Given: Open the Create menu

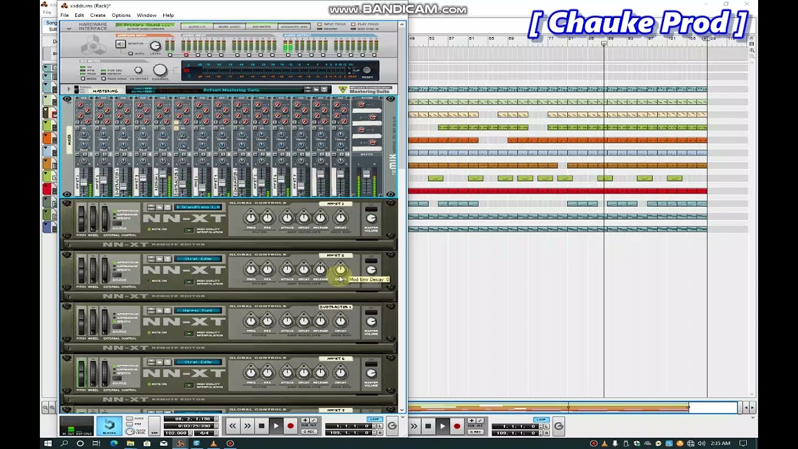Looking at the screenshot, I should click(x=97, y=15).
